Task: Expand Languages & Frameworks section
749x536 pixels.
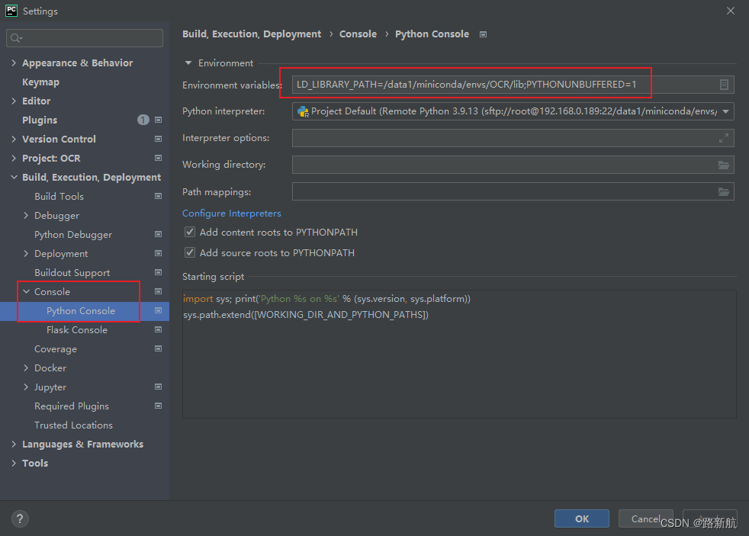Action: tap(14, 445)
